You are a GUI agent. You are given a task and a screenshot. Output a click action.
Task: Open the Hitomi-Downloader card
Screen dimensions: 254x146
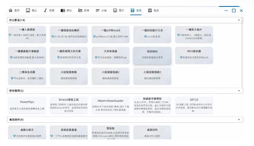(110, 105)
